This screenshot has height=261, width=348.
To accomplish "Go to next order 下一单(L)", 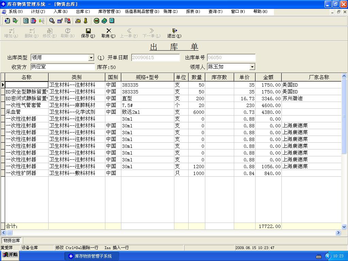I will click(x=152, y=33).
